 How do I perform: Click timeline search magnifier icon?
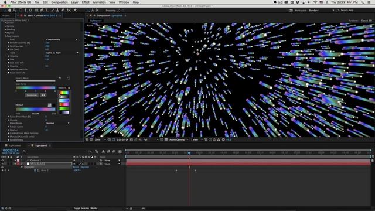pos(24,151)
